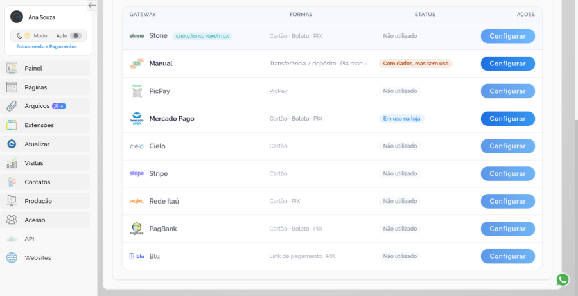Click the AÇÕES column header
578x296 pixels.
525,14
